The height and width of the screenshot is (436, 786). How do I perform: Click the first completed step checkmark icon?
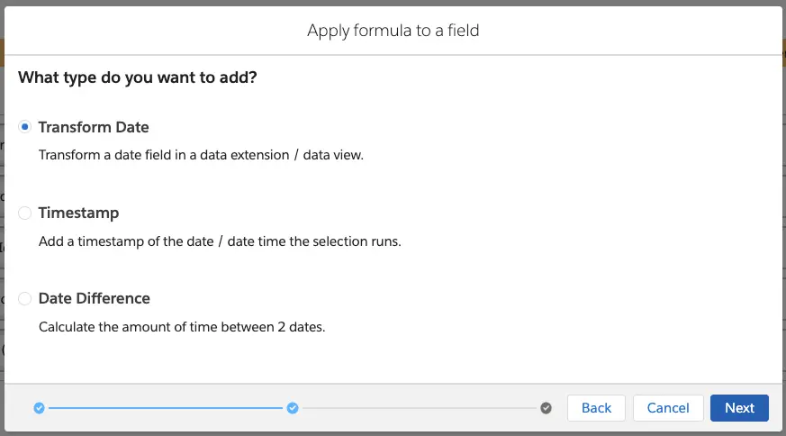[39, 408]
